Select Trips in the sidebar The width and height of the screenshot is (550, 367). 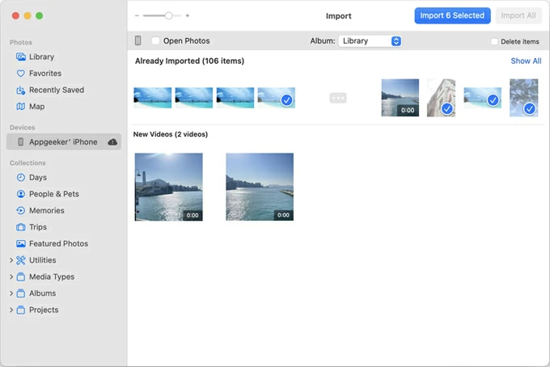click(x=37, y=227)
